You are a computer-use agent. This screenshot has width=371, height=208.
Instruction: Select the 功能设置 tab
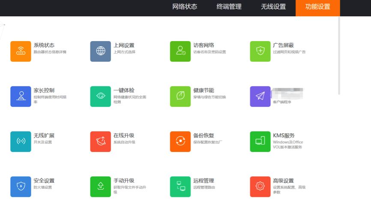point(317,8)
